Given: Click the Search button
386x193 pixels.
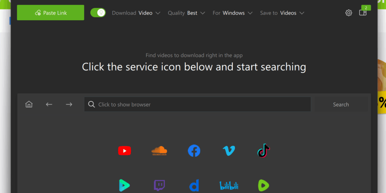Looking at the screenshot, I should click(x=341, y=104).
